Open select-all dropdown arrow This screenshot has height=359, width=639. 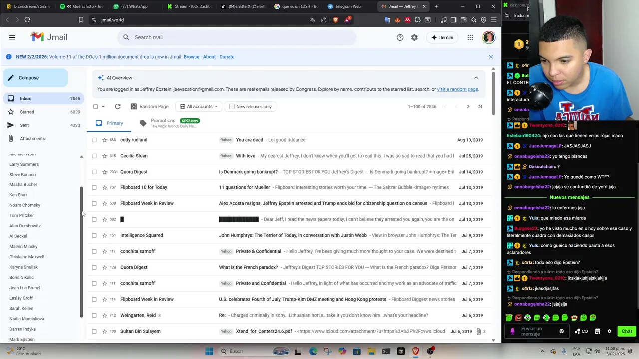point(103,106)
